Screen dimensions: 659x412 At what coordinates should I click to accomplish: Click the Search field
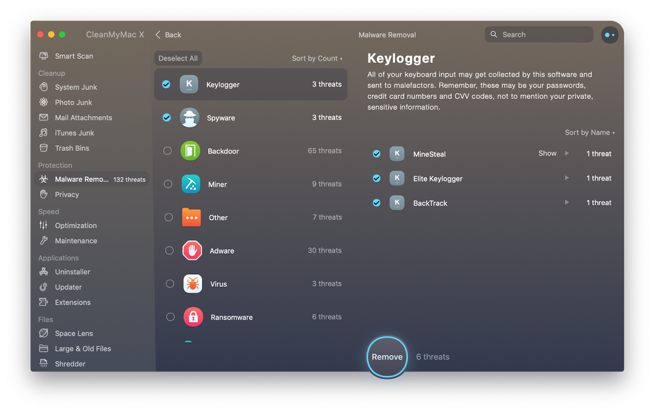click(x=539, y=35)
